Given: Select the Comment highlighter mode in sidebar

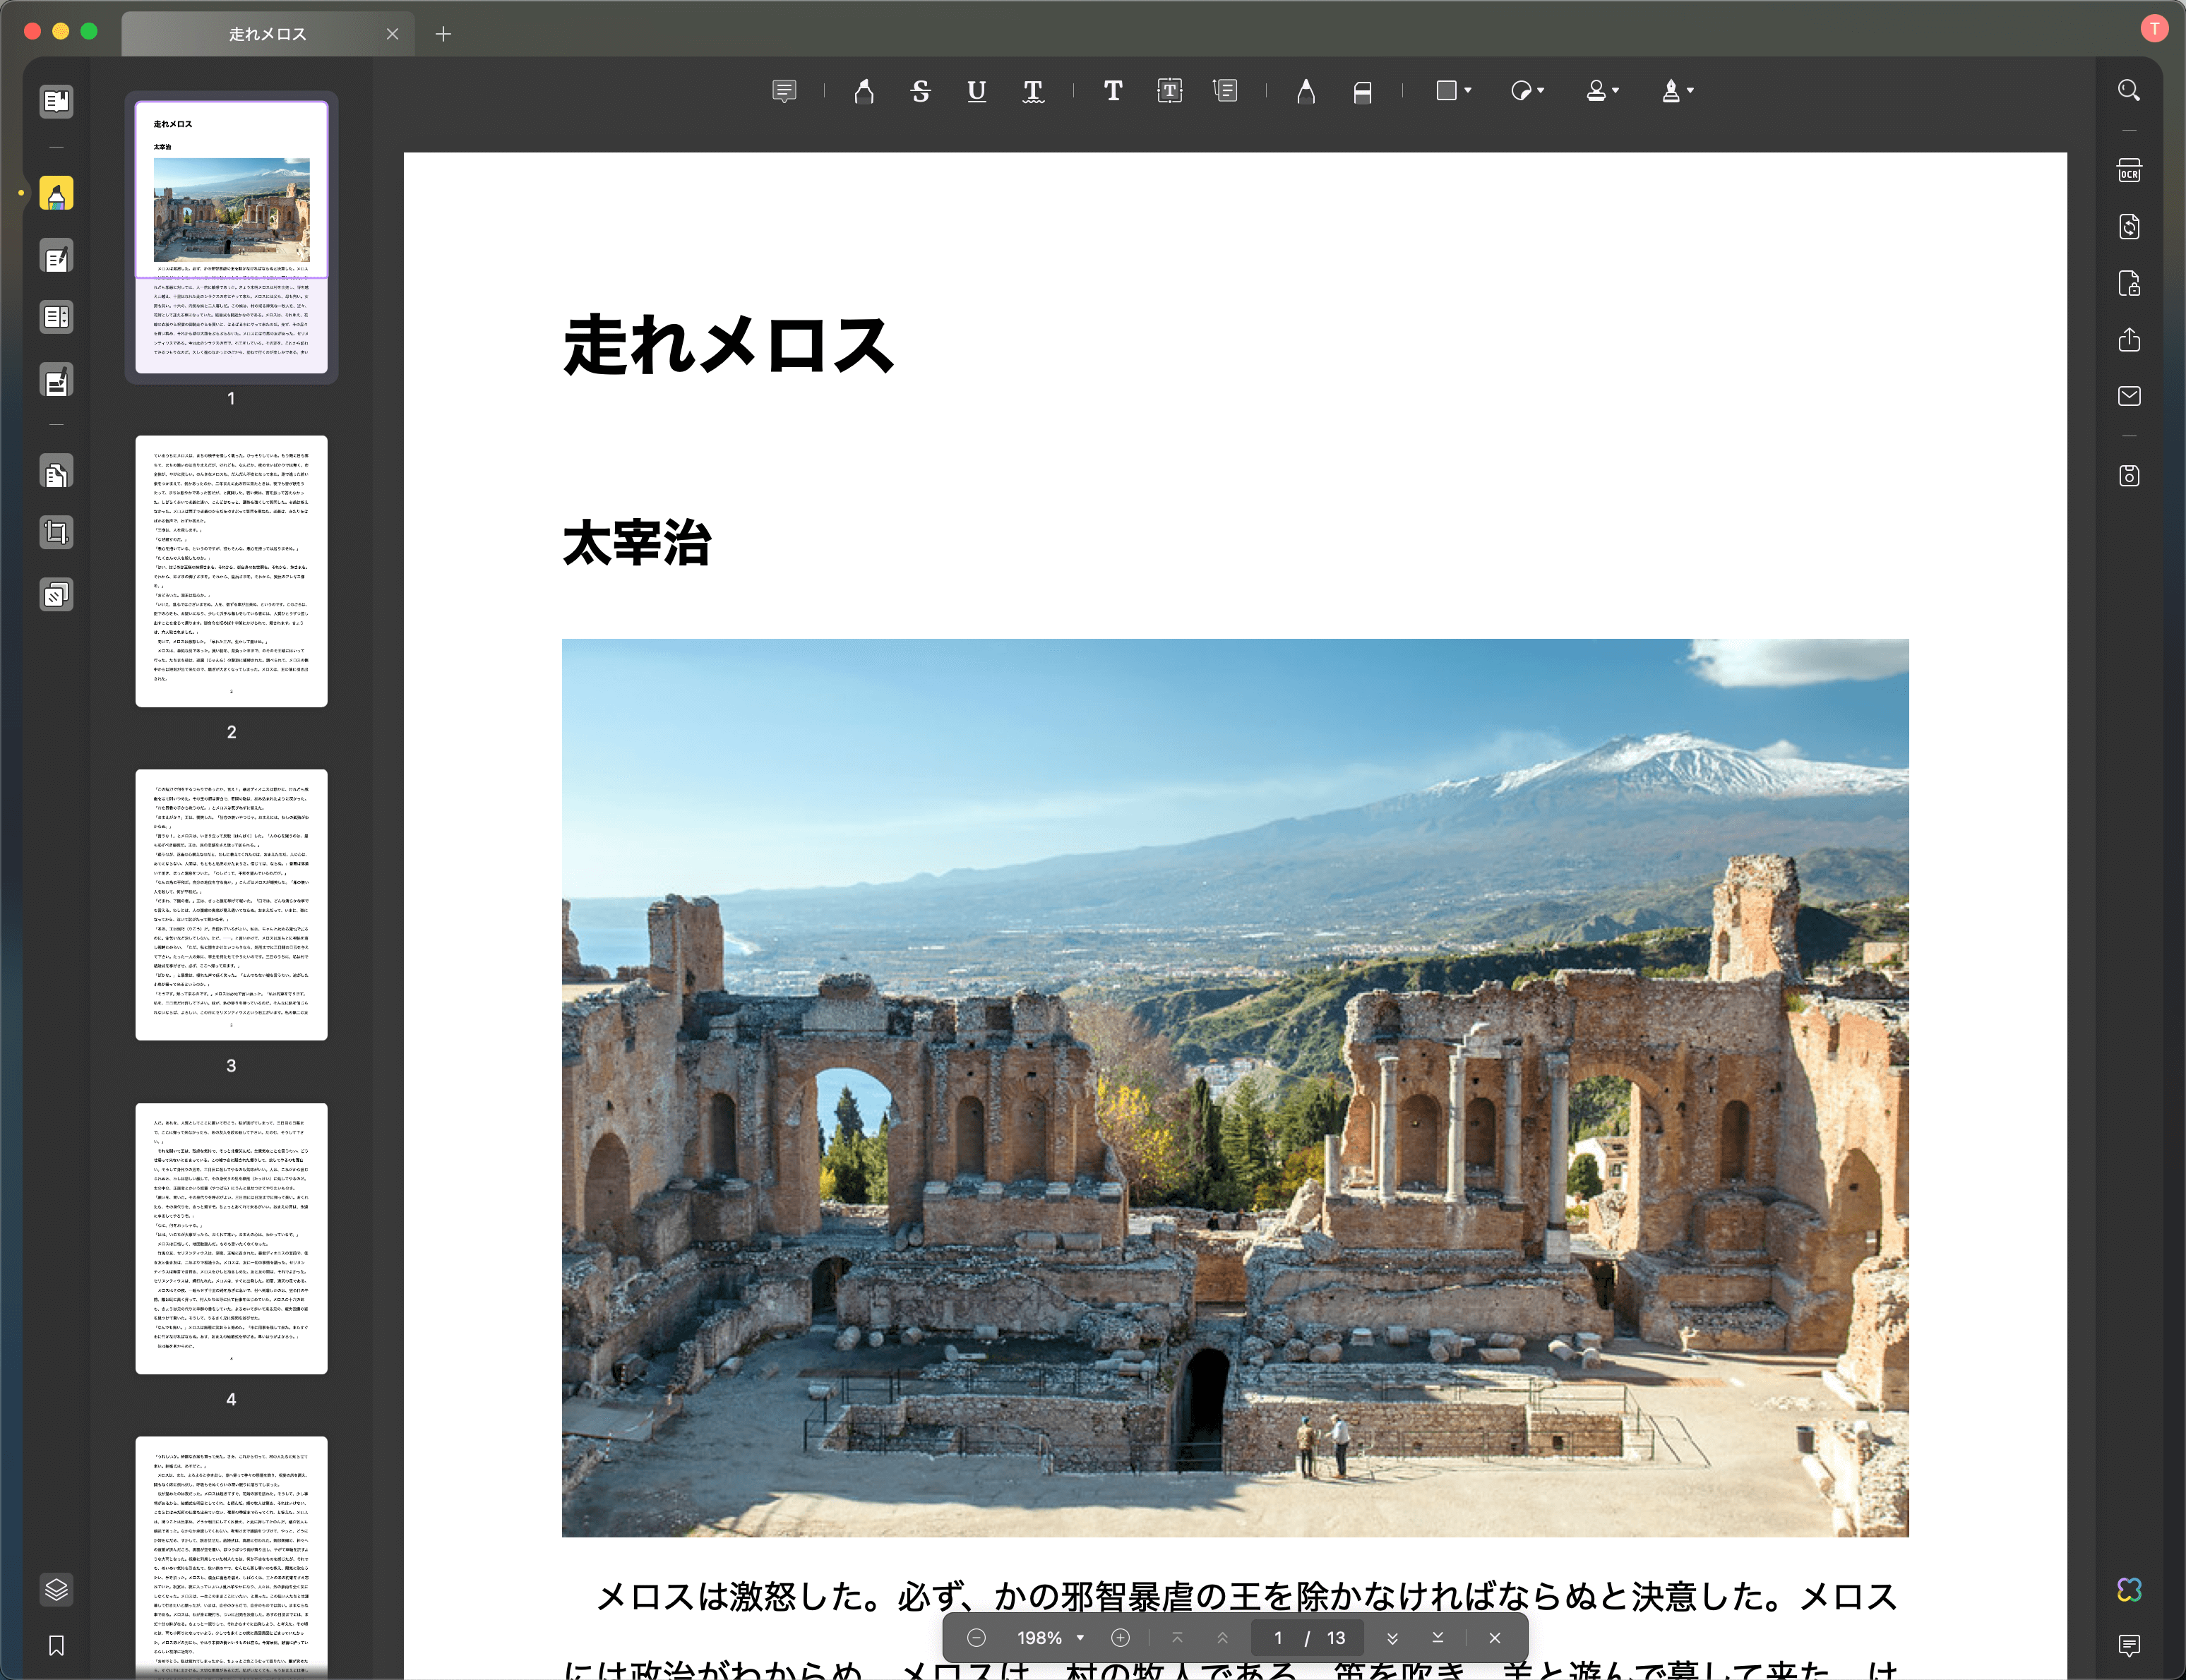Looking at the screenshot, I should [56, 193].
